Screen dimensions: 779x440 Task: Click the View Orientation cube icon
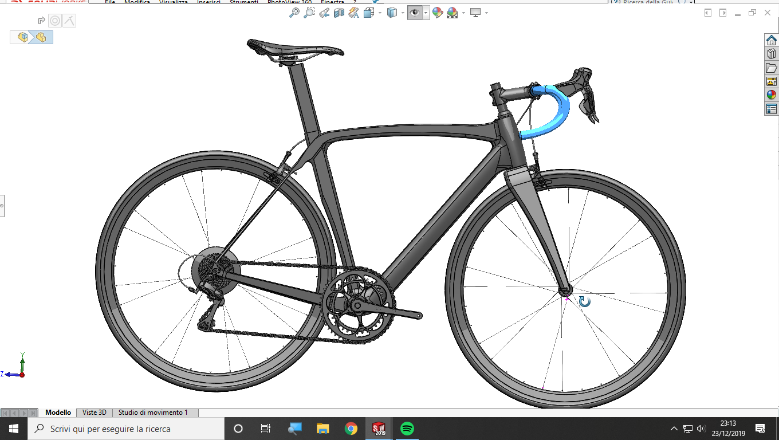pos(369,13)
